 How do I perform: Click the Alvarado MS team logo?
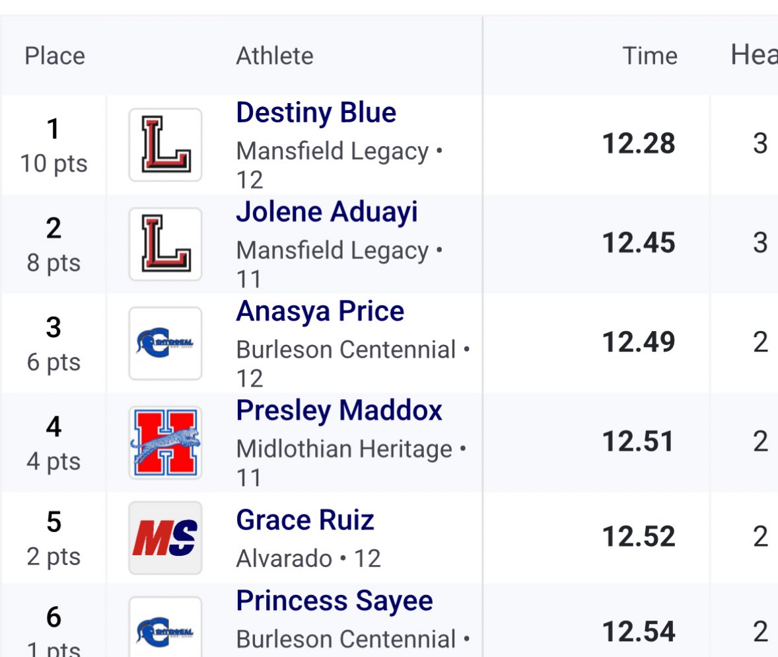coord(165,538)
